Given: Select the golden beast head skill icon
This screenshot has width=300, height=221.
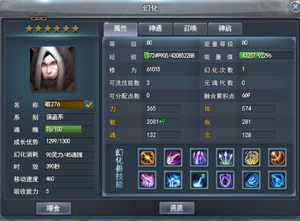Looking at the screenshot, I should pos(251,158).
